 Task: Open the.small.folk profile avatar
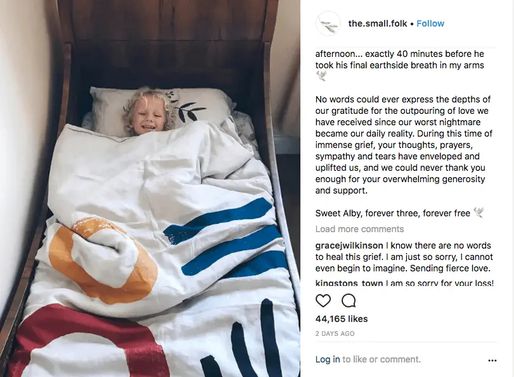coord(328,23)
